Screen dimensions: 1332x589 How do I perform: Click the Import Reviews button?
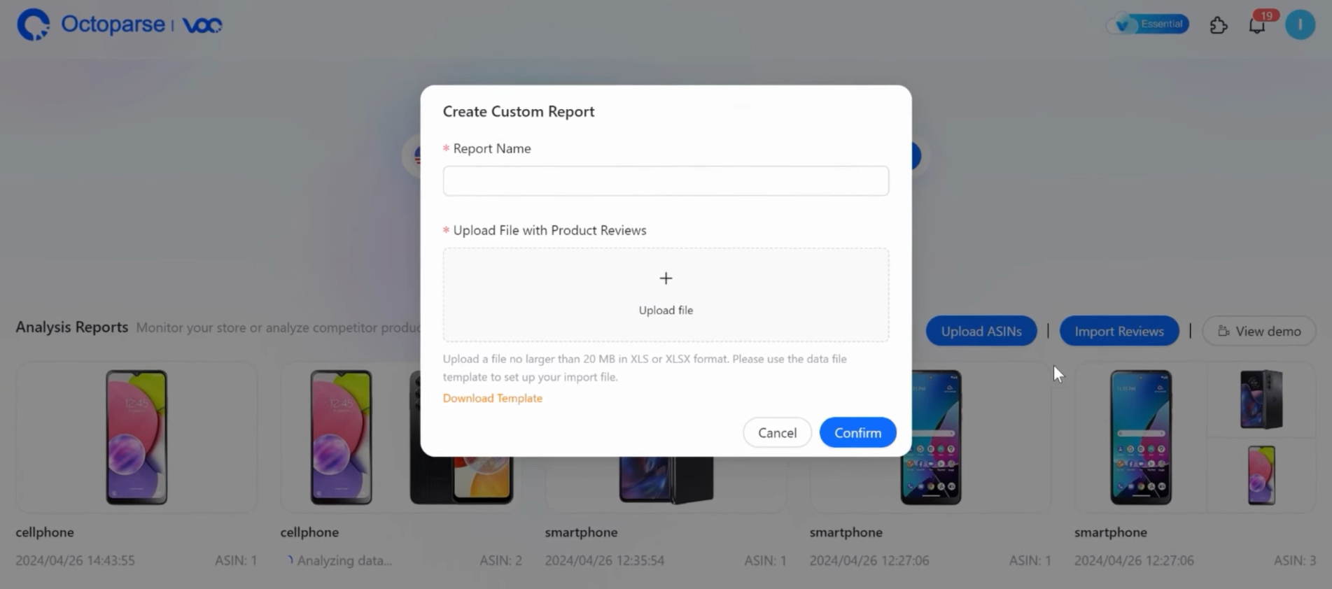tap(1119, 331)
